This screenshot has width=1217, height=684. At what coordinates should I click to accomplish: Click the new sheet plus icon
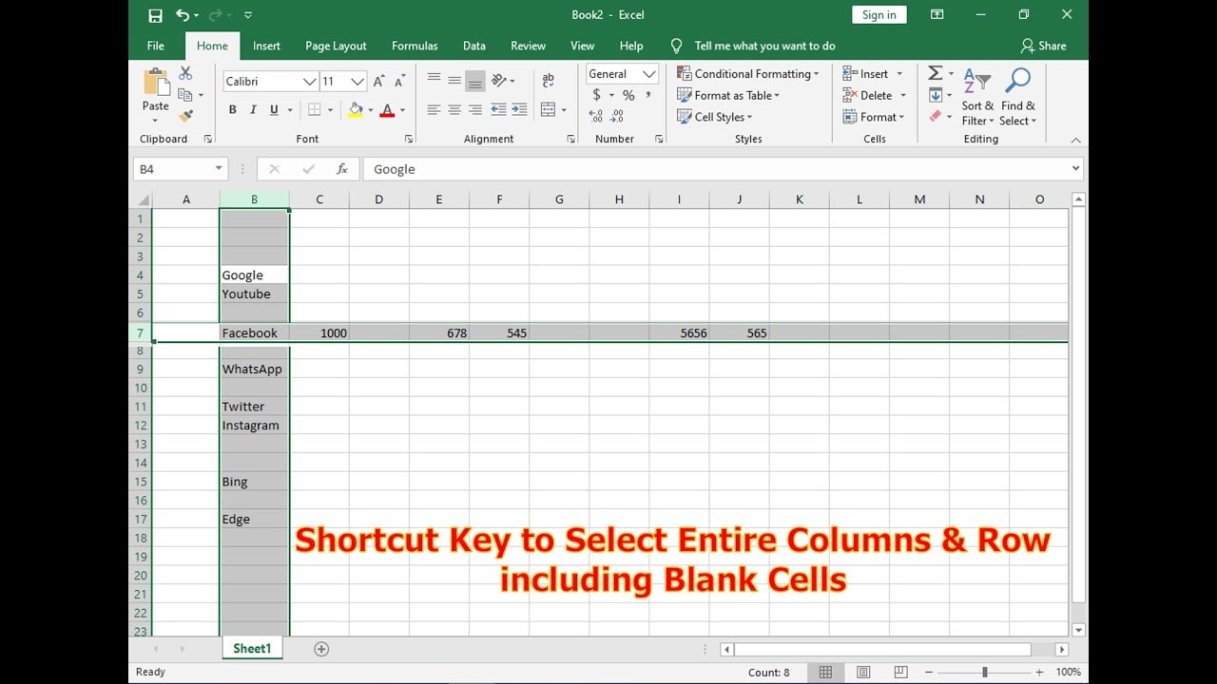(321, 649)
